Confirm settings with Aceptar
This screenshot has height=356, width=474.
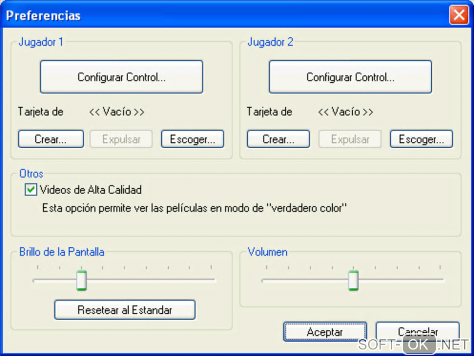click(325, 332)
